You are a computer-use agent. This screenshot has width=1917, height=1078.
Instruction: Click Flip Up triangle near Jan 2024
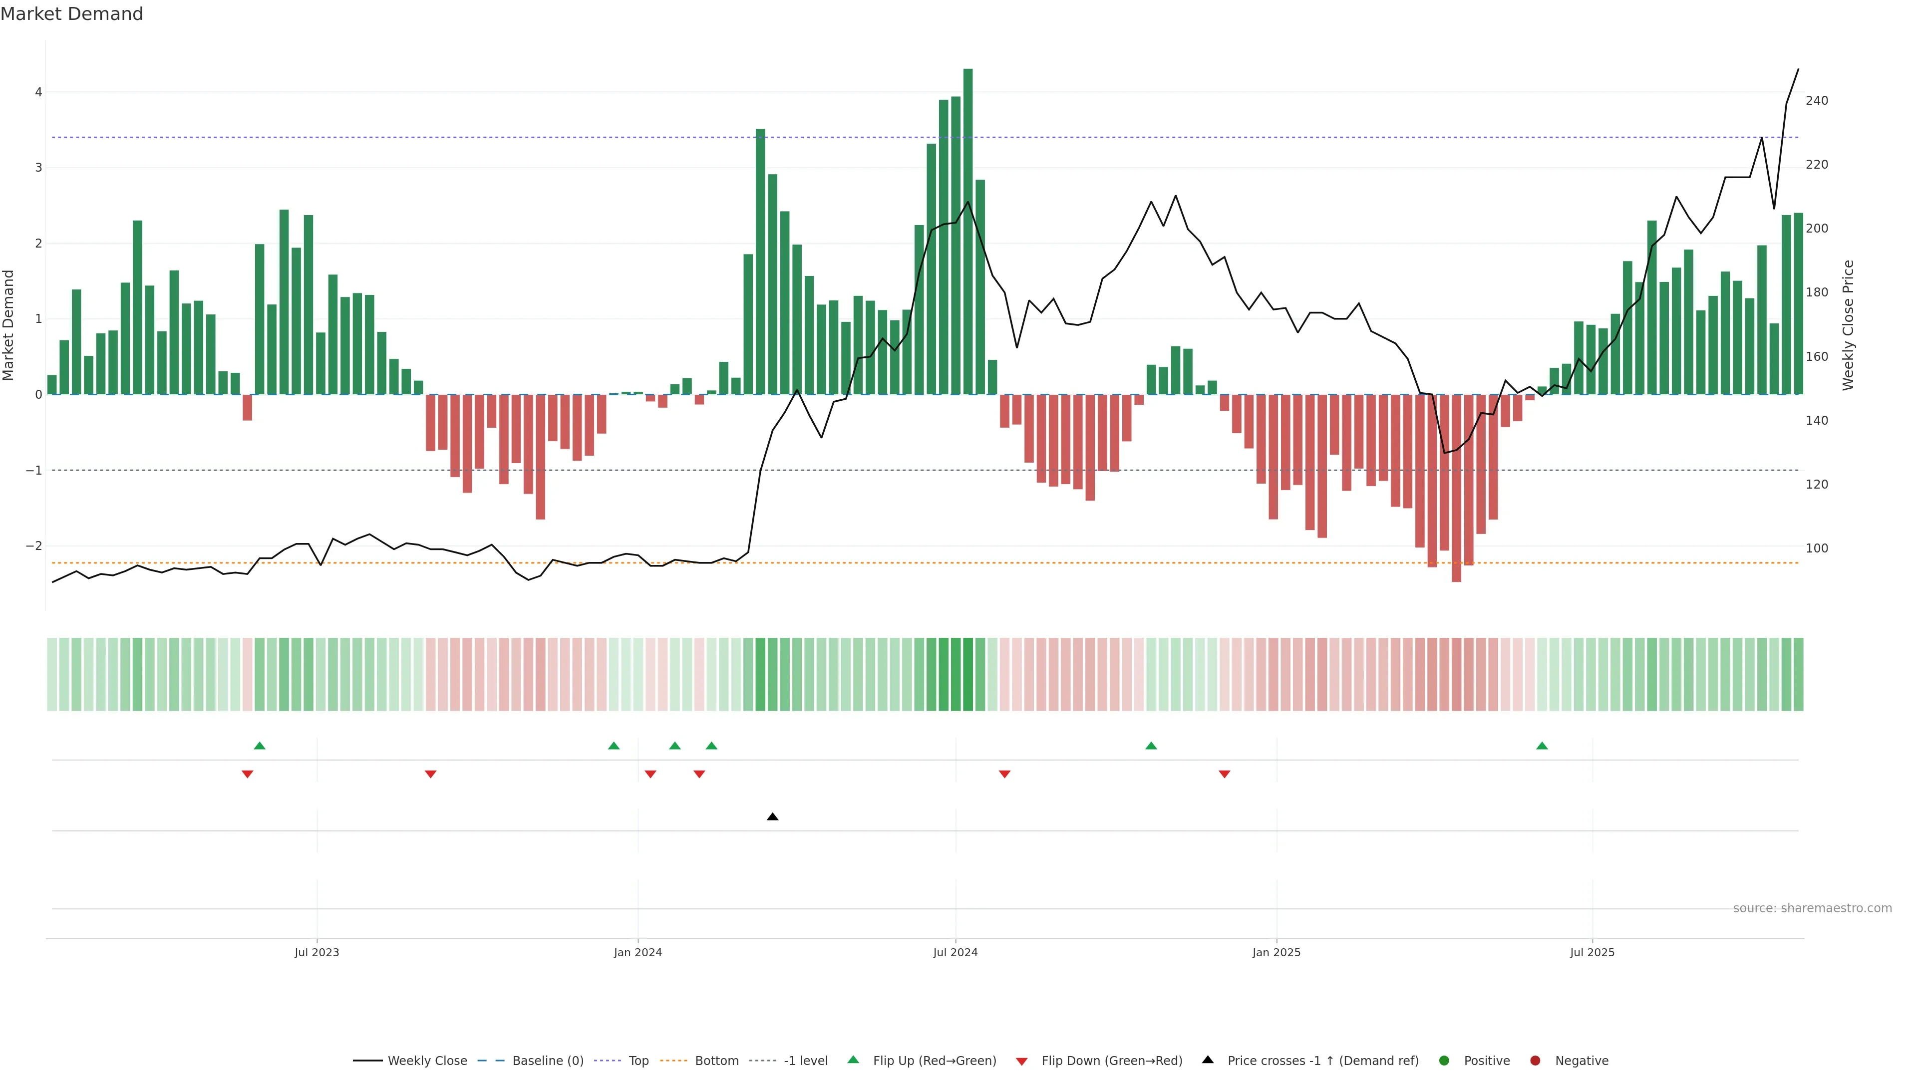coord(614,746)
